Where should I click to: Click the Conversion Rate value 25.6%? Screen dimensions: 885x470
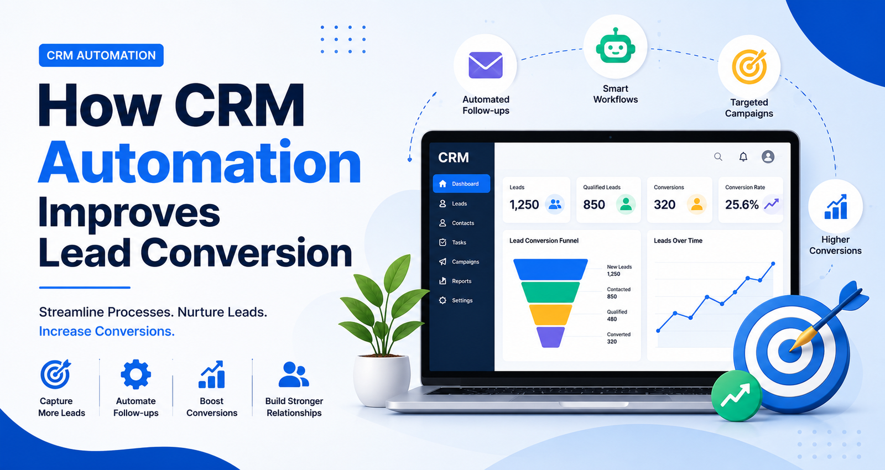[x=742, y=205]
